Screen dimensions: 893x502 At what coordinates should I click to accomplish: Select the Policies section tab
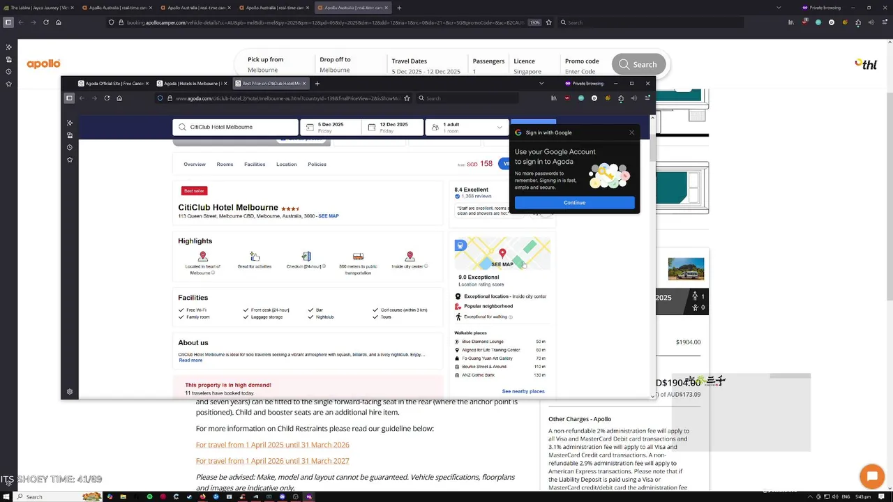pyautogui.click(x=317, y=165)
